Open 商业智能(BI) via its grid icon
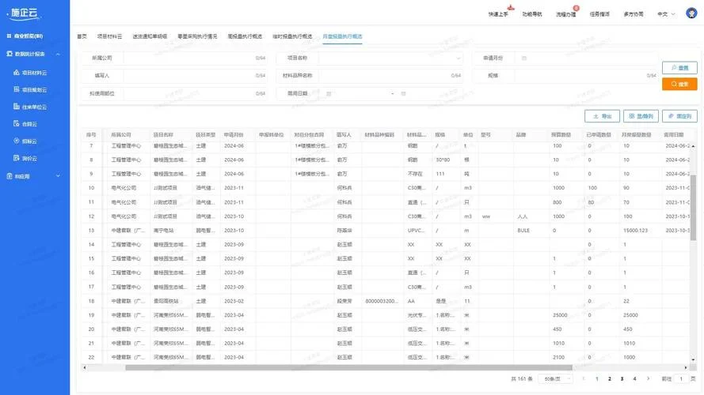704x395 pixels. tap(9, 36)
